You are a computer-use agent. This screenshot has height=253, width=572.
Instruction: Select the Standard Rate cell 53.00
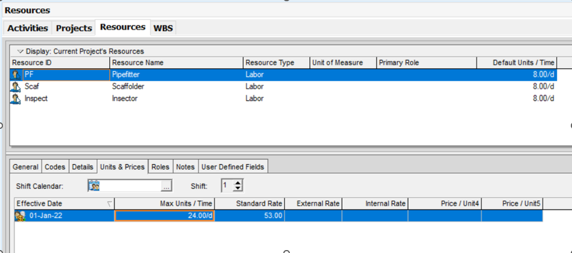click(x=249, y=216)
